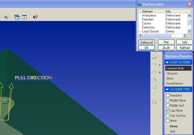Select the Loop Closure element row

click(163, 31)
